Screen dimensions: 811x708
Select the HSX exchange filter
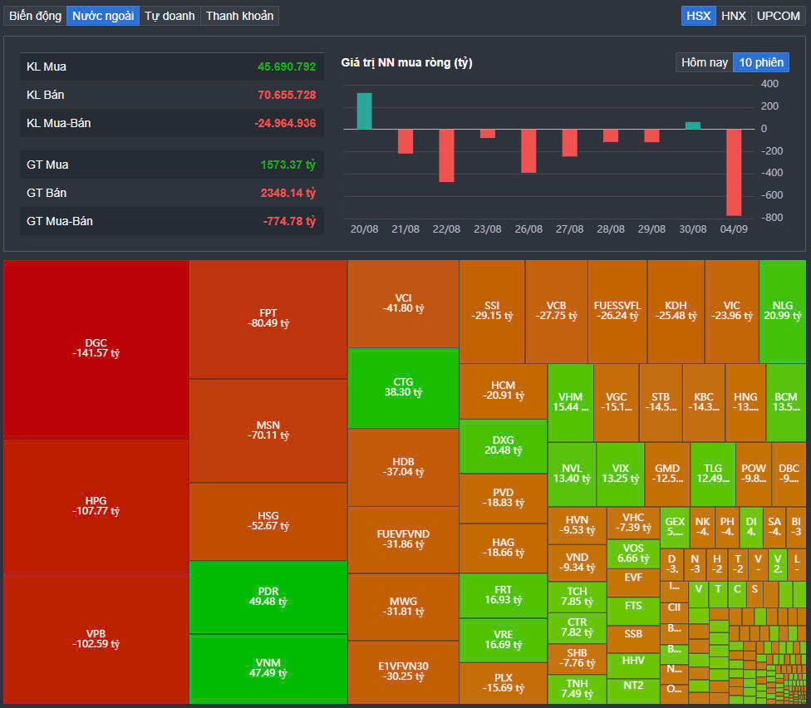(698, 16)
